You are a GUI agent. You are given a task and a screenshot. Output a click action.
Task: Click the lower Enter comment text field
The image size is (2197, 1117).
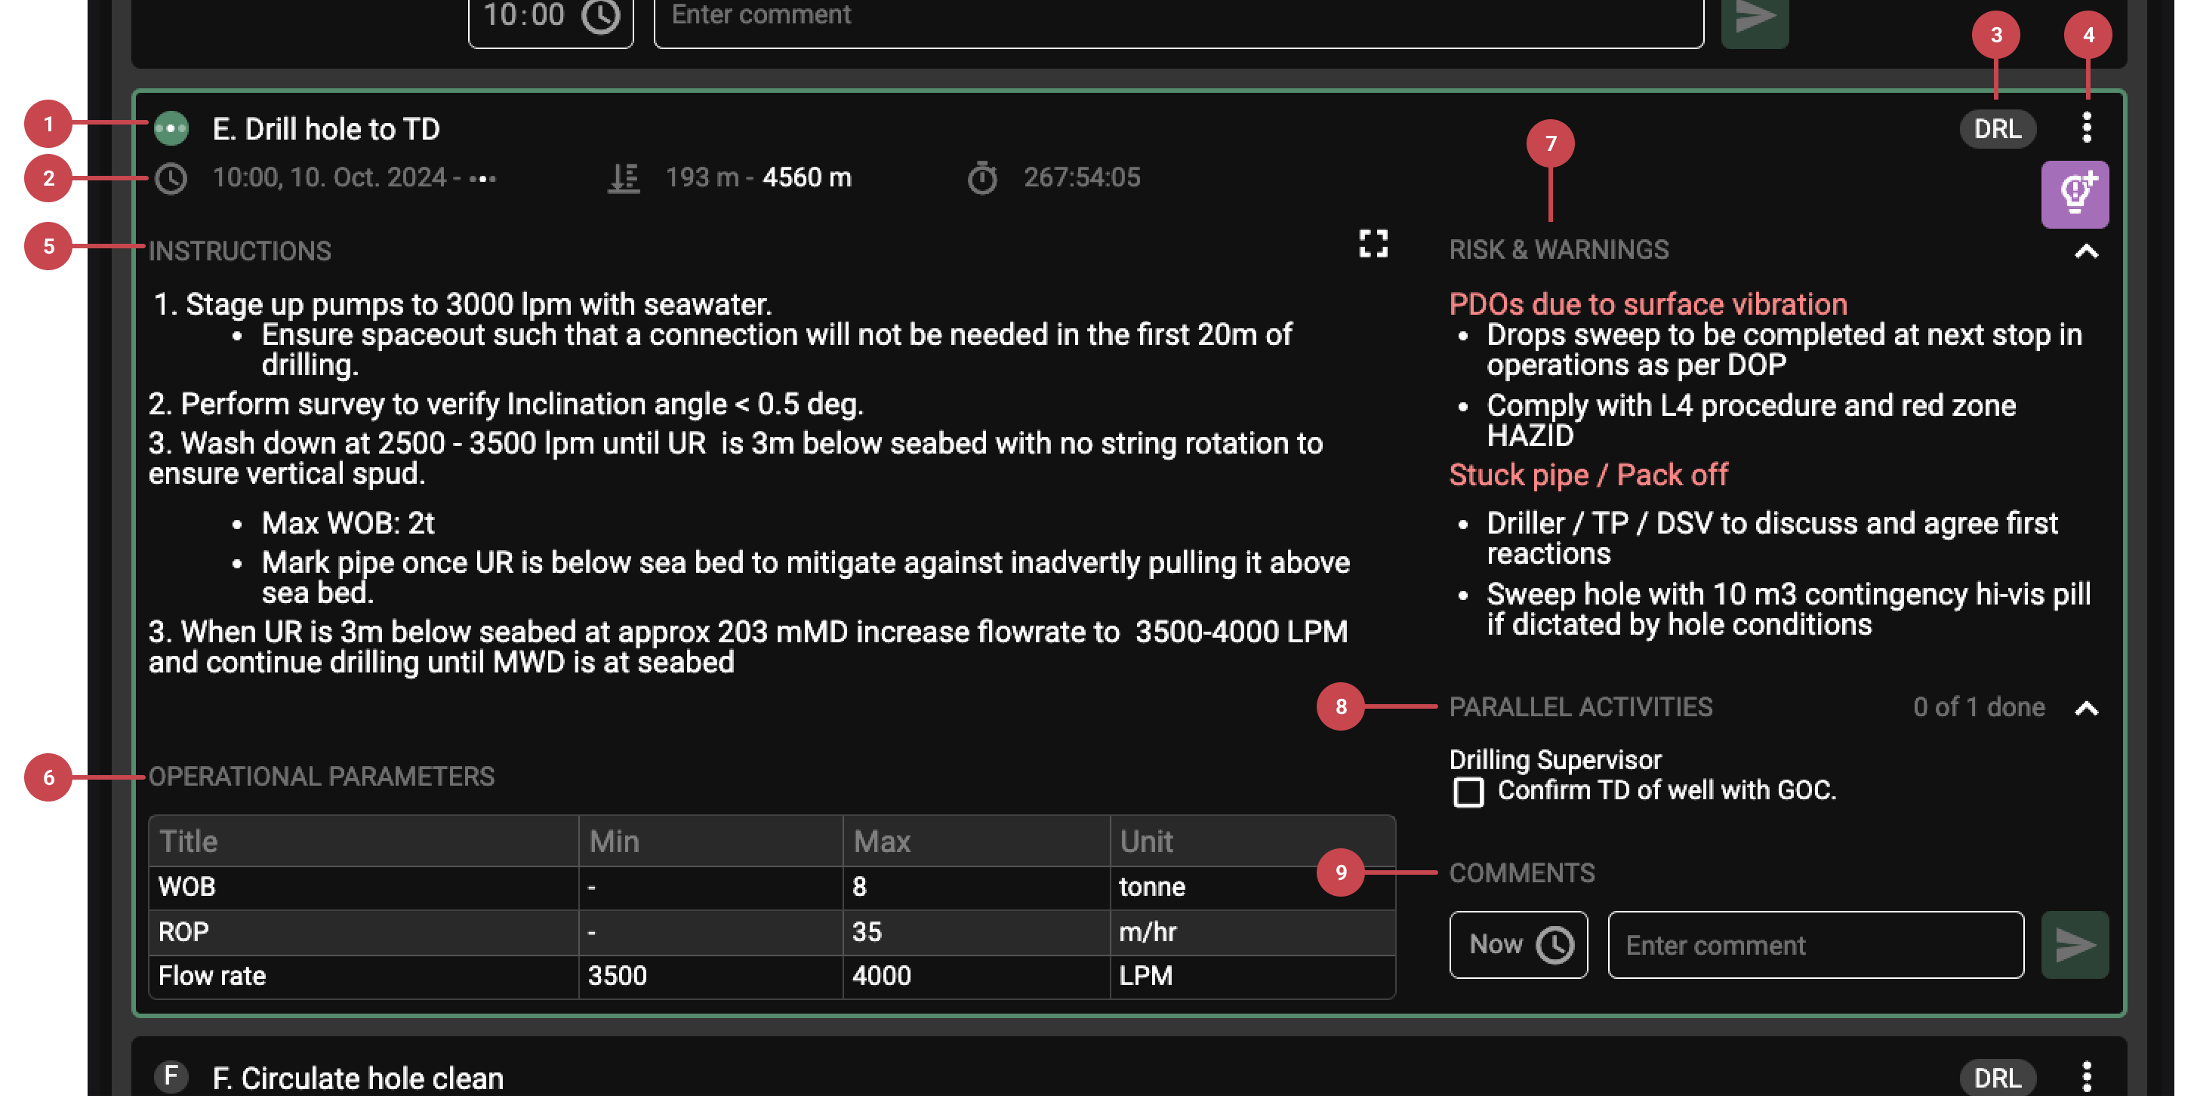tap(1815, 945)
